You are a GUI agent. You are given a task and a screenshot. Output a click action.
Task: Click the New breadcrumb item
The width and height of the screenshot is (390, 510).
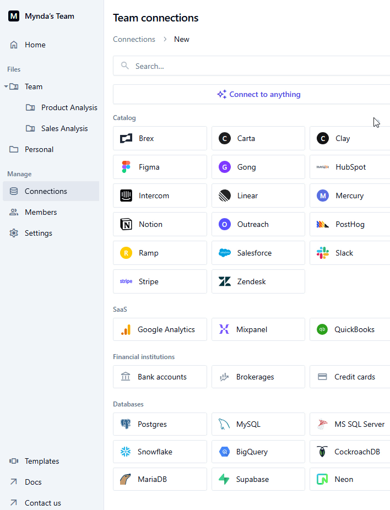coord(181,39)
